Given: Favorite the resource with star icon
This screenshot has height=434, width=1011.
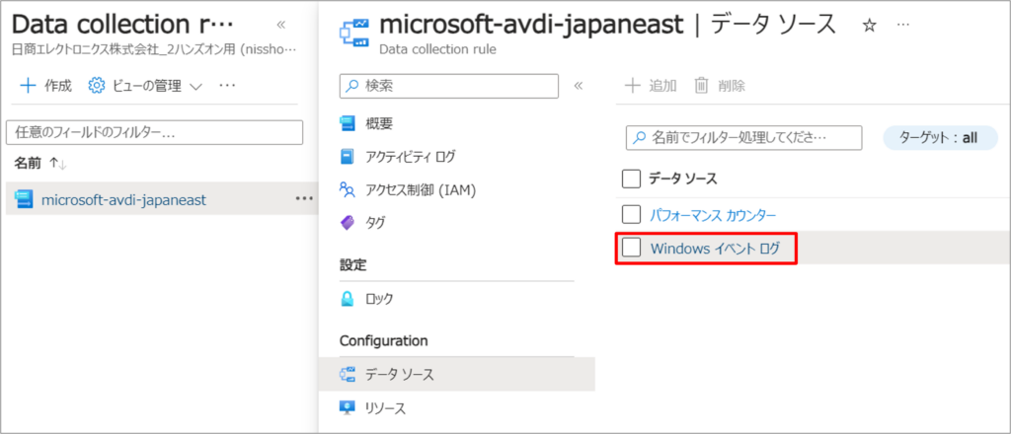Looking at the screenshot, I should 869,25.
